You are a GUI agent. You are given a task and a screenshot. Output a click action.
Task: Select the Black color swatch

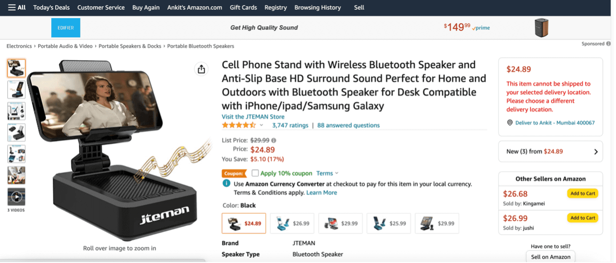click(243, 223)
